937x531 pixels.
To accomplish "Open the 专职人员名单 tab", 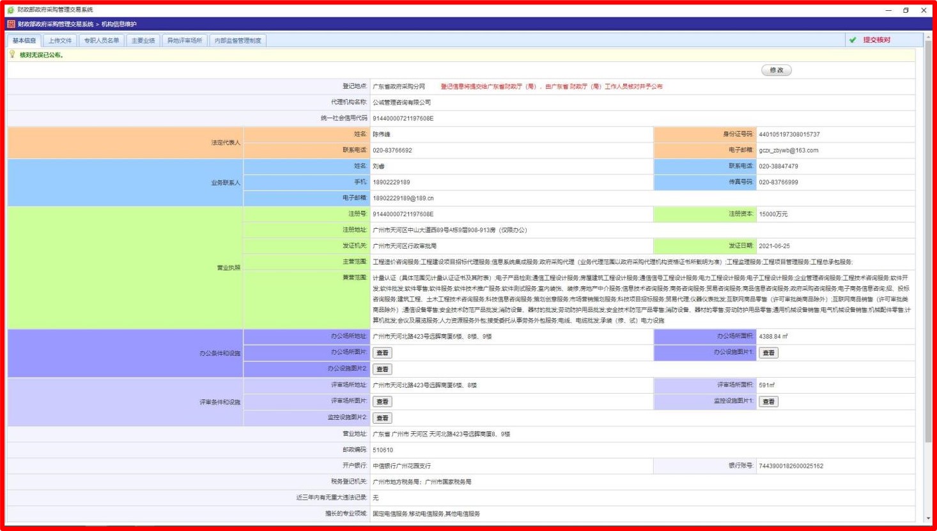I will 102,41.
